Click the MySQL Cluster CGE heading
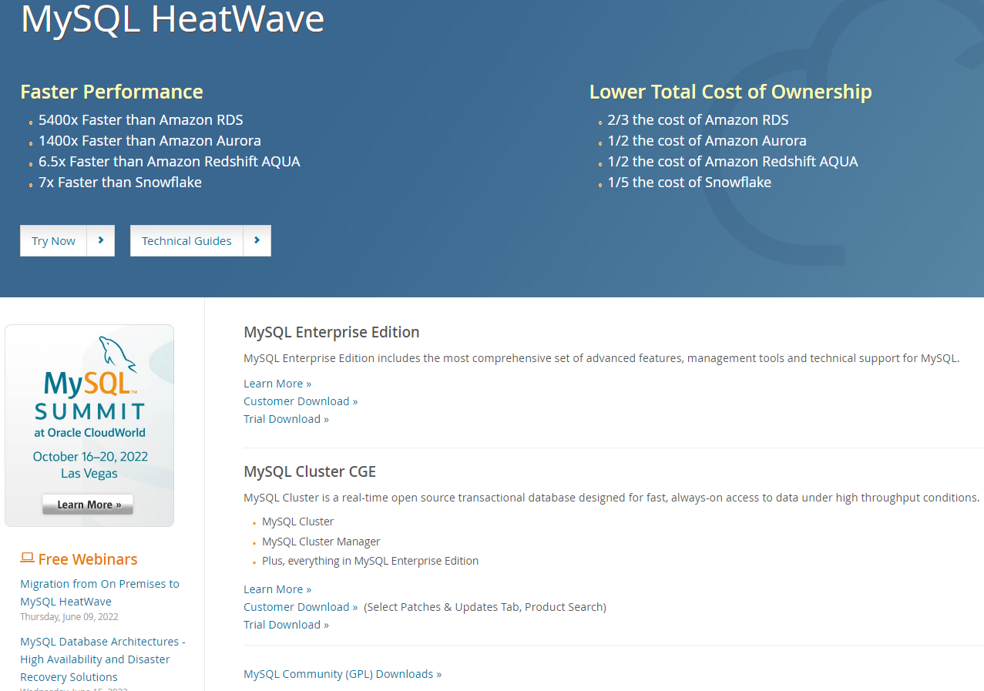This screenshot has height=691, width=984. tap(310, 471)
